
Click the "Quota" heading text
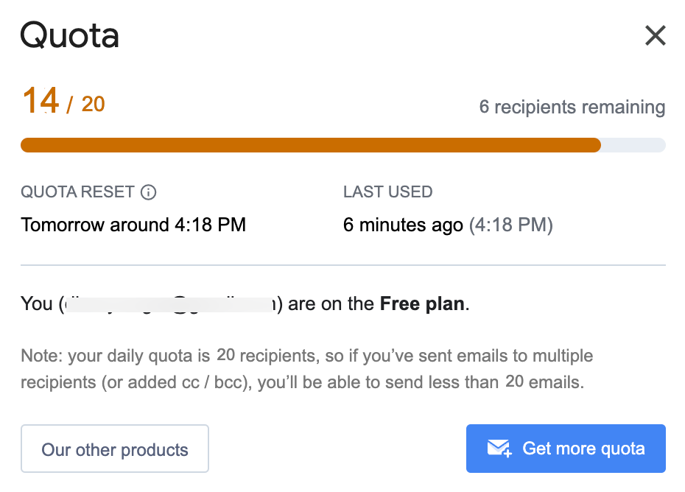tap(69, 35)
